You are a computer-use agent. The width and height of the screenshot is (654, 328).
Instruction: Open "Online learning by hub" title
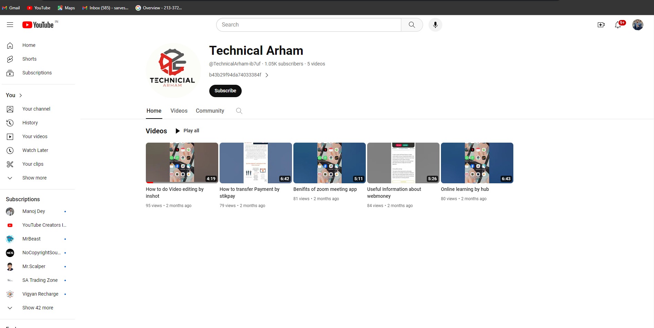point(465,189)
